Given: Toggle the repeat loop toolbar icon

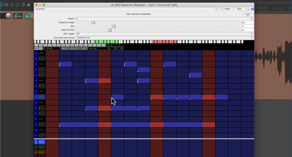Looking at the screenshot, I should tap(23, 5).
